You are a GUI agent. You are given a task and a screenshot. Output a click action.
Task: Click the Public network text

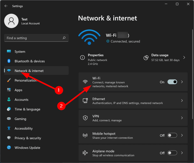coord(98,60)
